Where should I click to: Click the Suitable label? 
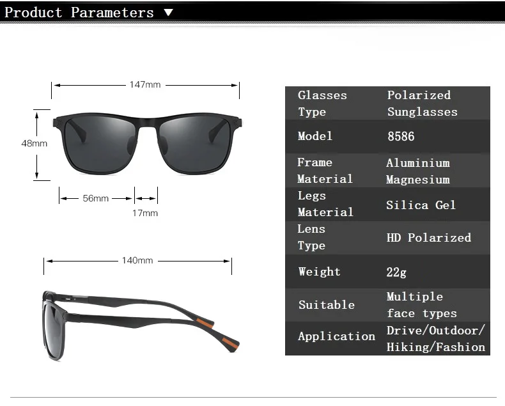click(x=327, y=305)
